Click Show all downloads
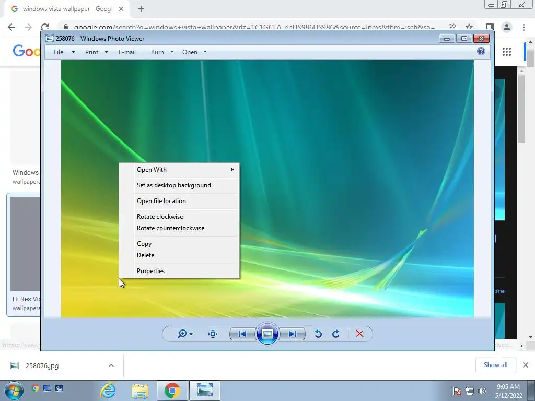535x401 pixels. [x=495, y=365]
